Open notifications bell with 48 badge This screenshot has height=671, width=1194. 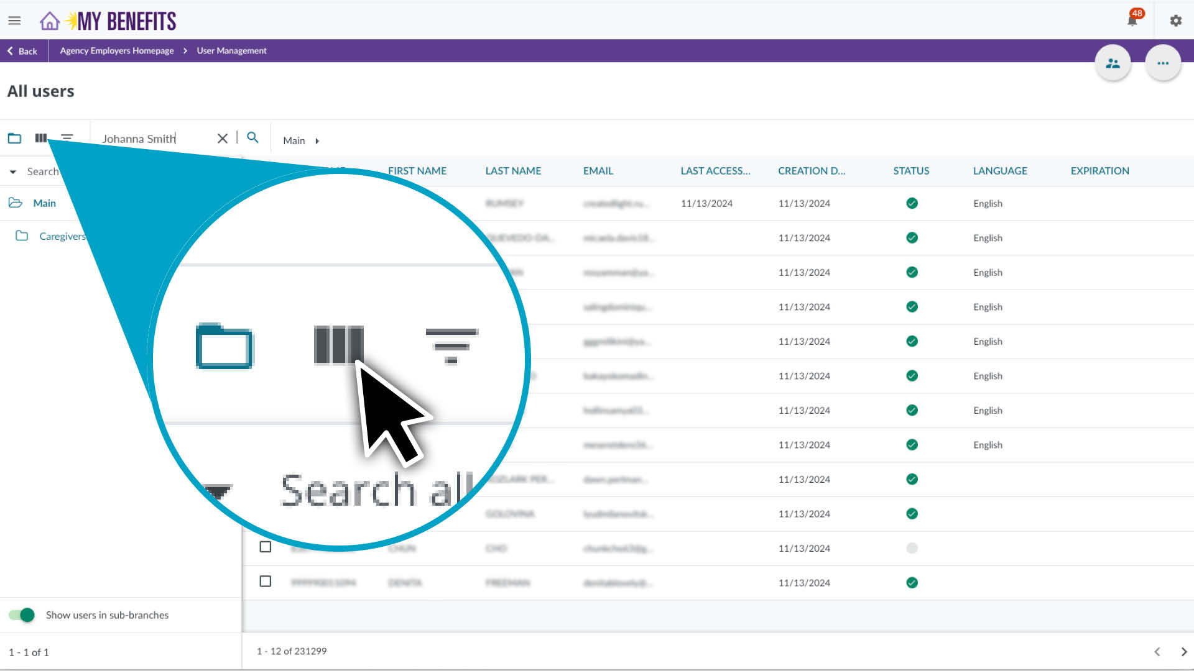(x=1132, y=21)
